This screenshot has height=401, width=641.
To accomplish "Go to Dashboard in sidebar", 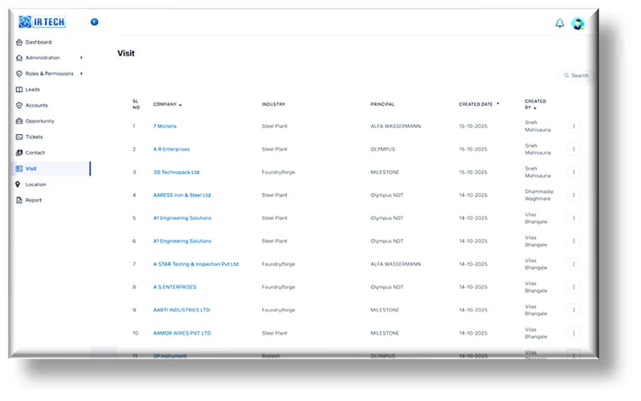I will [x=38, y=42].
